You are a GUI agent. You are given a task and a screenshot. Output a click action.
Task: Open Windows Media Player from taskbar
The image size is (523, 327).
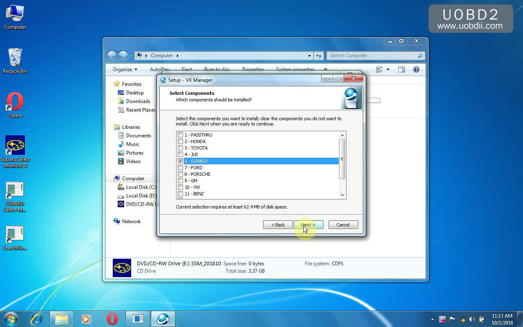86,318
